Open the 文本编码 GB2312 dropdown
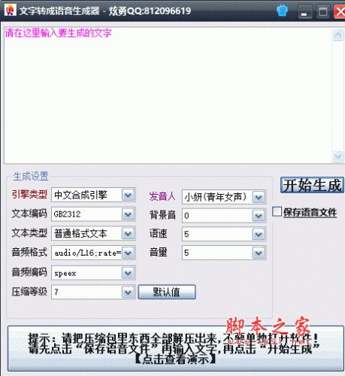 [x=128, y=214]
